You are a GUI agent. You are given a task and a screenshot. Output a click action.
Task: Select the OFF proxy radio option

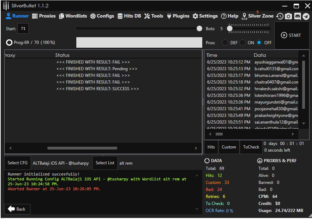coord(259,42)
